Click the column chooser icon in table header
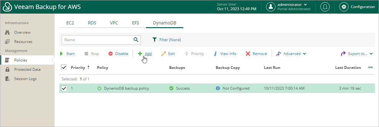Screen dimensions: 379x127 (x=370, y=67)
